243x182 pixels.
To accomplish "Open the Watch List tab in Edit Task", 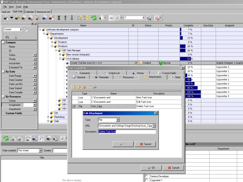I will (112, 73).
